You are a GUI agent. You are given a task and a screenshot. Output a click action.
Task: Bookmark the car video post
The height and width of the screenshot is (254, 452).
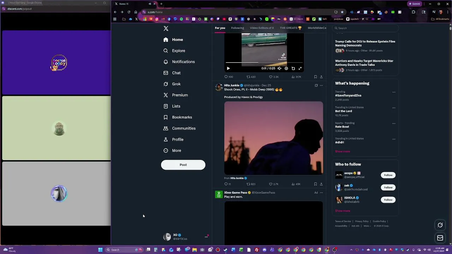click(315, 77)
